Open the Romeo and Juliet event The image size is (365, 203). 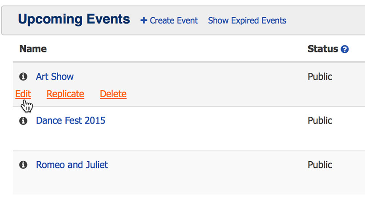coord(71,165)
